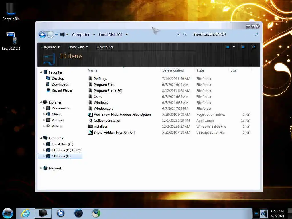
Task: Select the PerfLogs folder icon
Action: (90, 78)
